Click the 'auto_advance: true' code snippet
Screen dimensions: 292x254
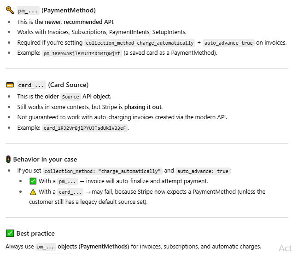pos(203,171)
